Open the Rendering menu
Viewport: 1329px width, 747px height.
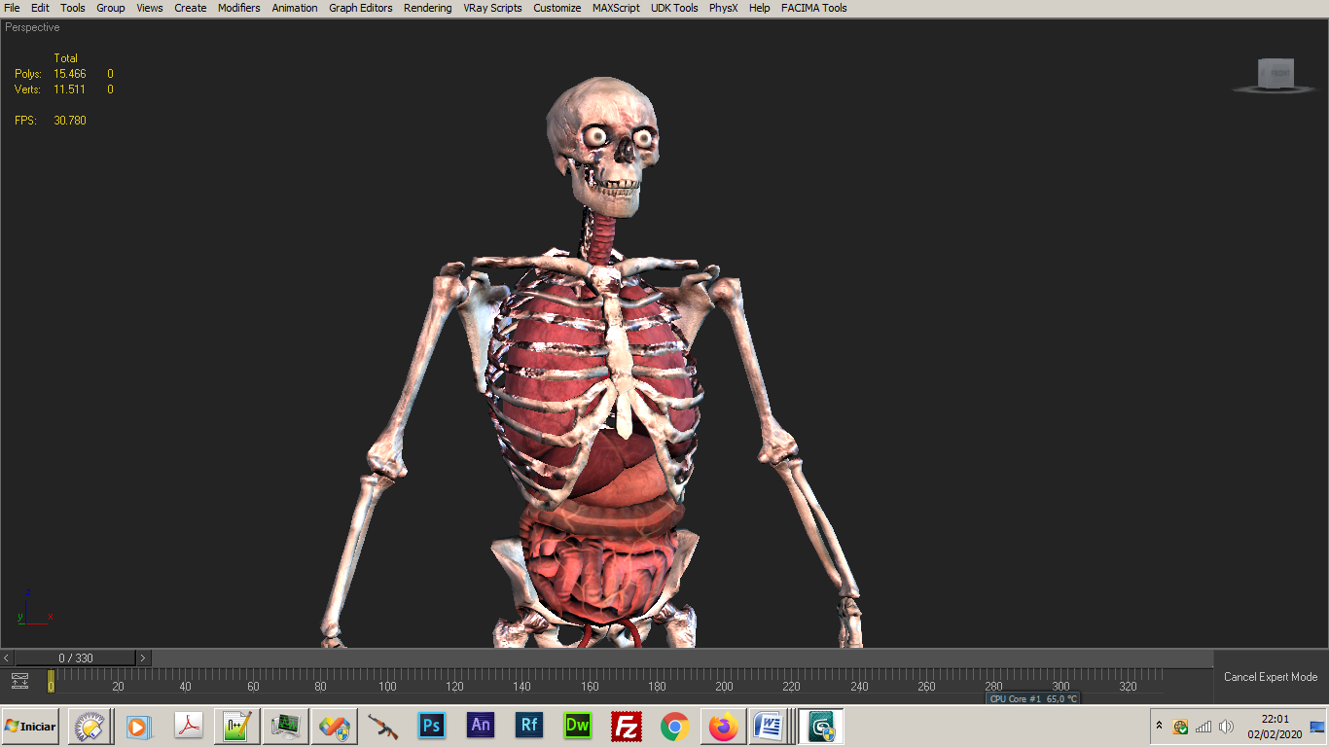point(427,8)
